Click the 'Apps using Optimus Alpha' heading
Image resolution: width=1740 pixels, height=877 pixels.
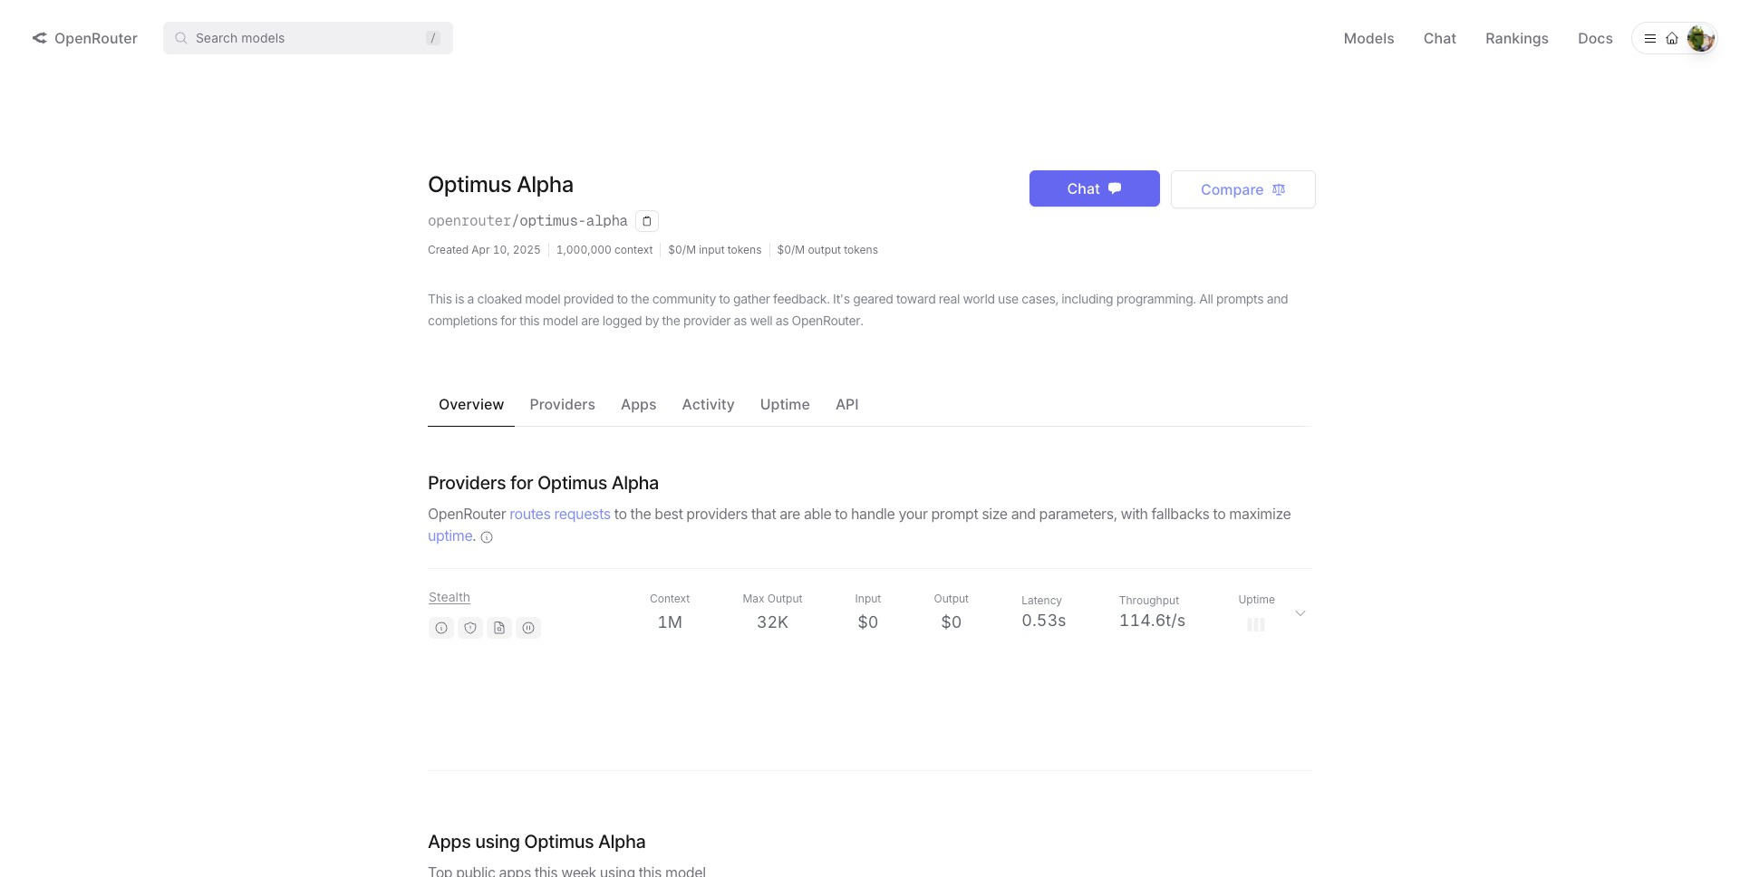pos(536,842)
